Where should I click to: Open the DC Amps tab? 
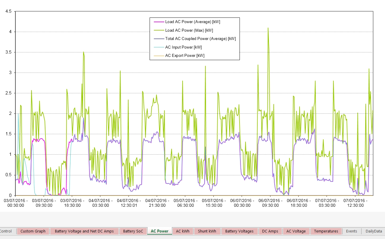(x=270, y=231)
